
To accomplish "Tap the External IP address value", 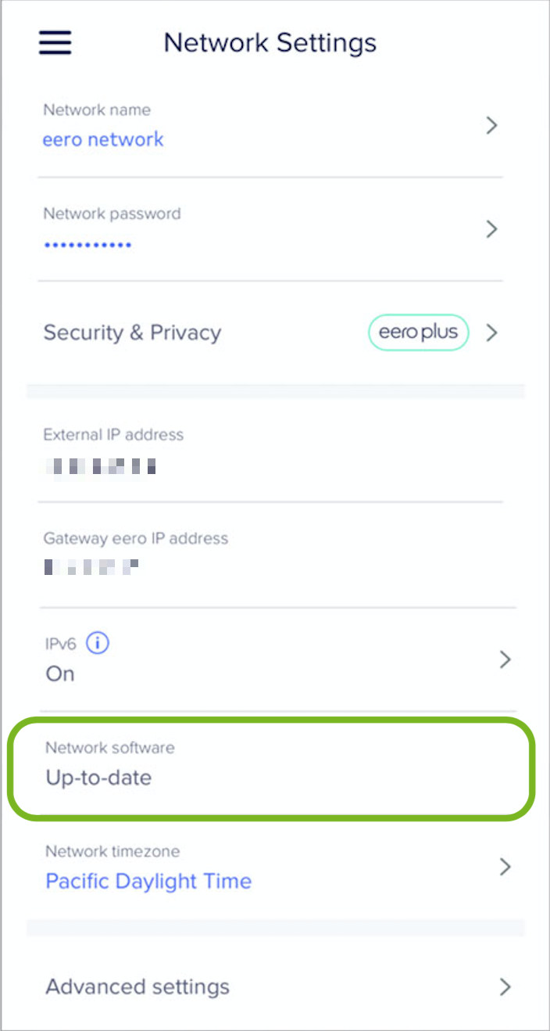I will (99, 467).
